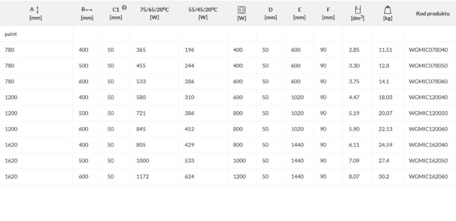Select product code WGMIC162040
Image resolution: width=456 pixels, height=221 pixels.
tap(428, 145)
